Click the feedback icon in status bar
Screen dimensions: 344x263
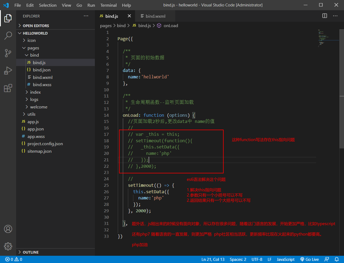(x=327, y=260)
